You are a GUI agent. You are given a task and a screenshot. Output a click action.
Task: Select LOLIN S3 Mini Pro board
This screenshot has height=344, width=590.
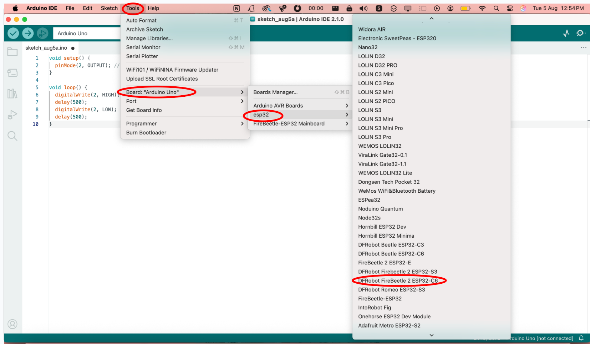432,128
